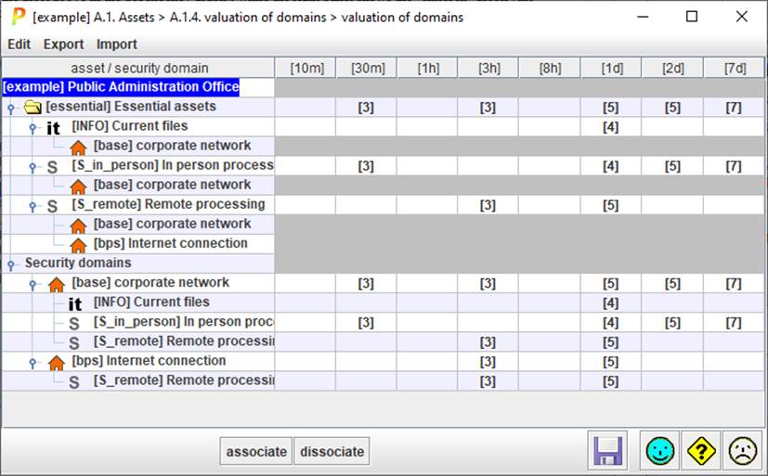
Task: Click the Essential assets folder icon
Action: [x=33, y=108]
